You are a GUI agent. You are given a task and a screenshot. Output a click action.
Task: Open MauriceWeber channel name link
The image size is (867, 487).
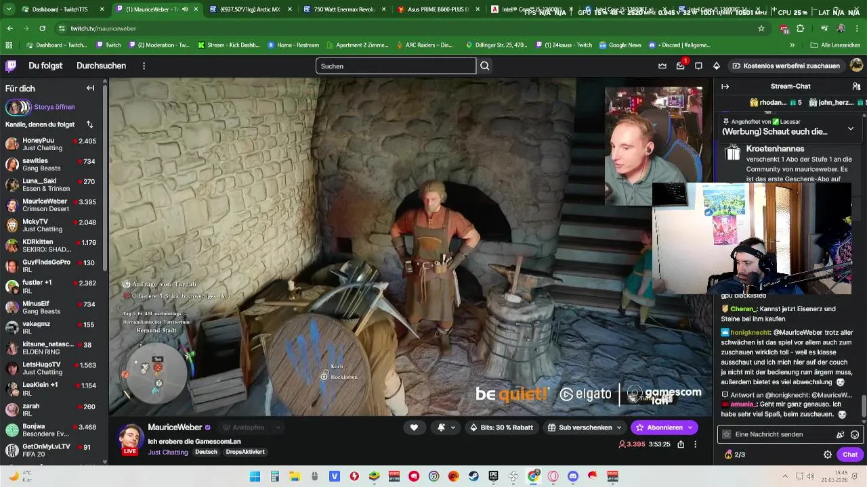pyautogui.click(x=175, y=427)
